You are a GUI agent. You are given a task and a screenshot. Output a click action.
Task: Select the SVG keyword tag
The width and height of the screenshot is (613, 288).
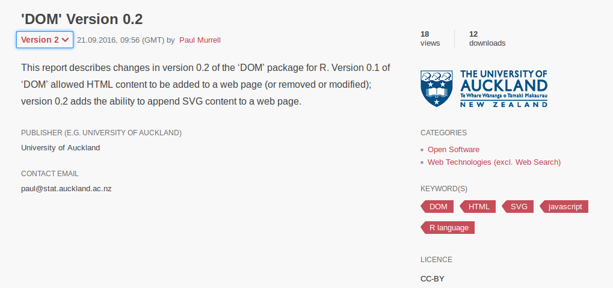(x=517, y=207)
